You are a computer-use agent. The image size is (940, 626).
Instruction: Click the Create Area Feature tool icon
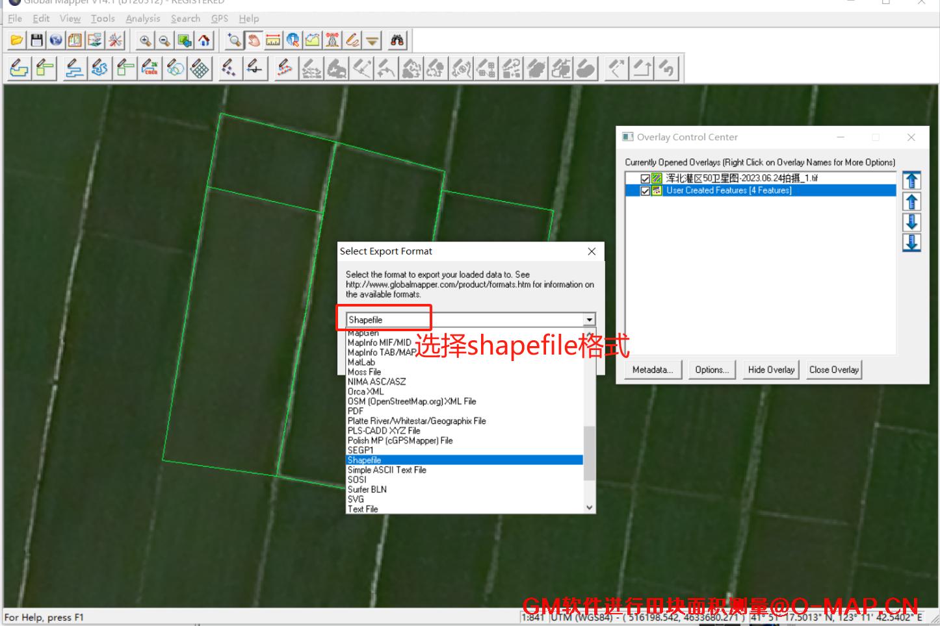pos(20,68)
